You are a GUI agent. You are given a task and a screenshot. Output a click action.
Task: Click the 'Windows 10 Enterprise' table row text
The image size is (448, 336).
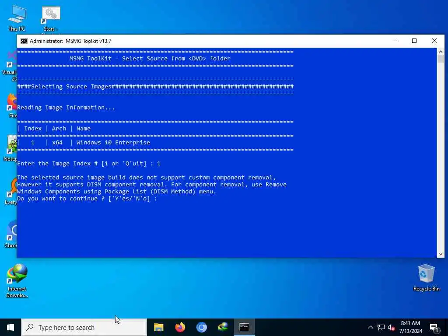(113, 142)
